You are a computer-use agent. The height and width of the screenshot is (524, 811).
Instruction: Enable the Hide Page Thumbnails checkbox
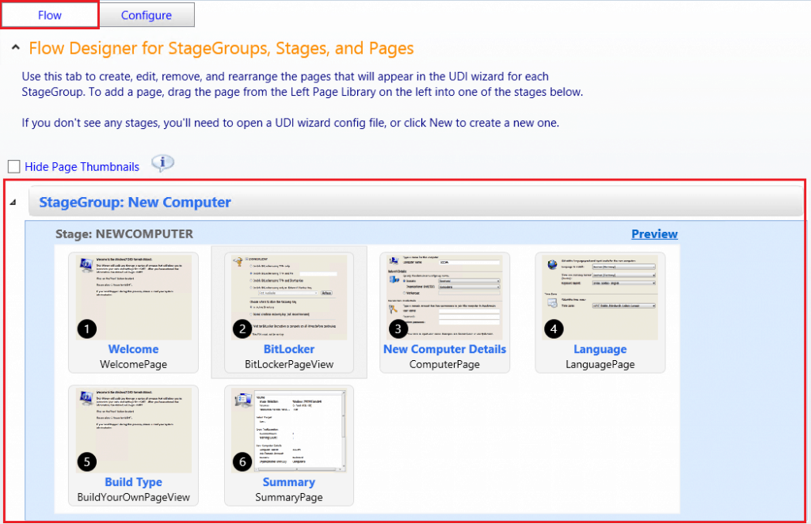pyautogui.click(x=13, y=166)
